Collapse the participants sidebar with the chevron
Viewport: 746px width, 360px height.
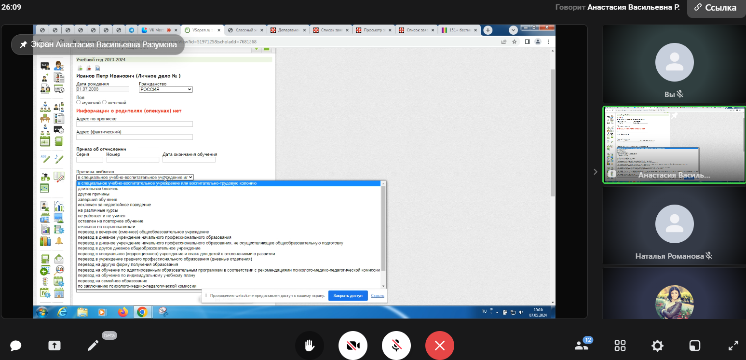(596, 171)
